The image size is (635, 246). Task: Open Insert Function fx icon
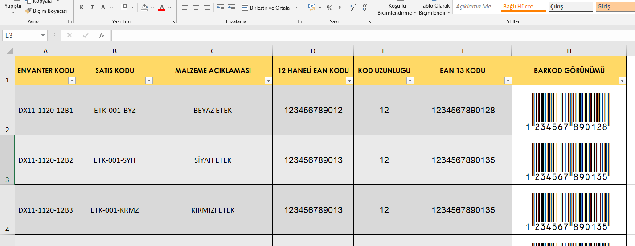tap(101, 35)
